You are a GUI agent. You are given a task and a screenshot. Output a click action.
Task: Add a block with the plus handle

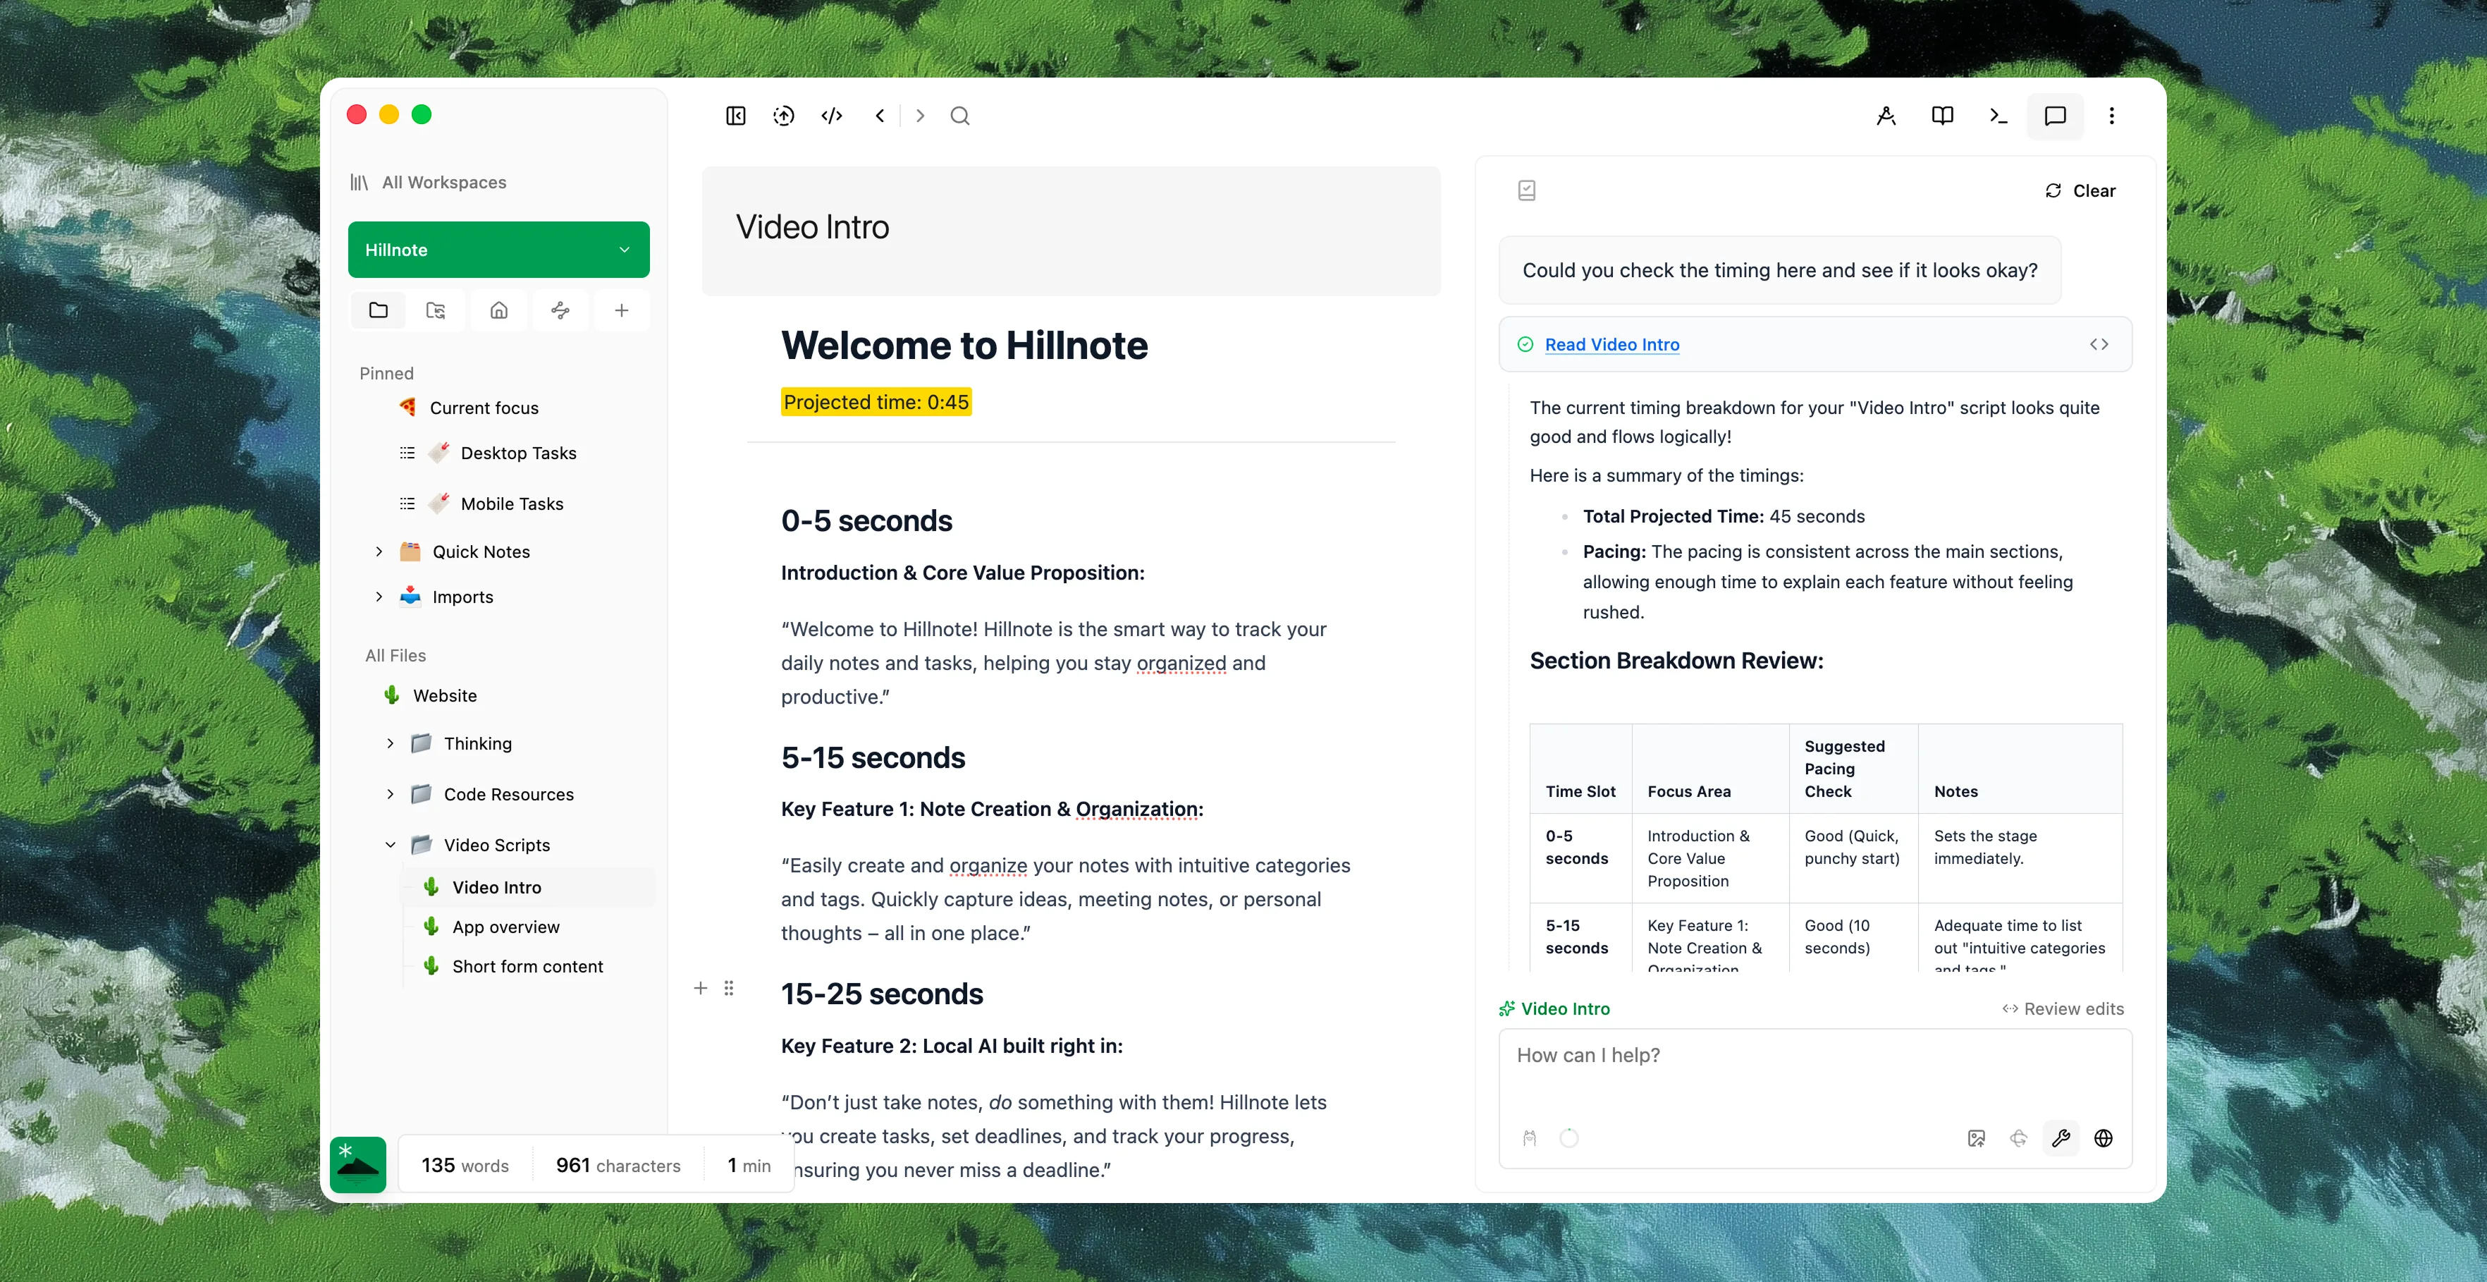701,989
